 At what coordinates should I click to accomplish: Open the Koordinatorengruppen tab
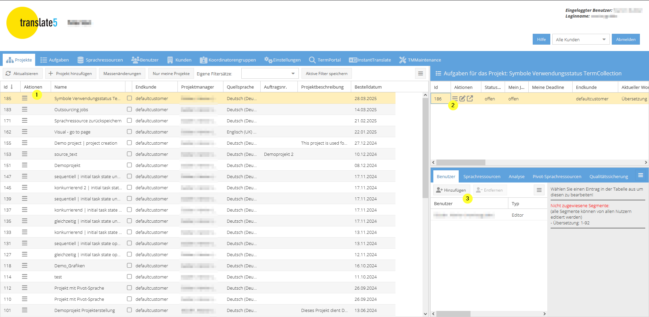click(228, 60)
